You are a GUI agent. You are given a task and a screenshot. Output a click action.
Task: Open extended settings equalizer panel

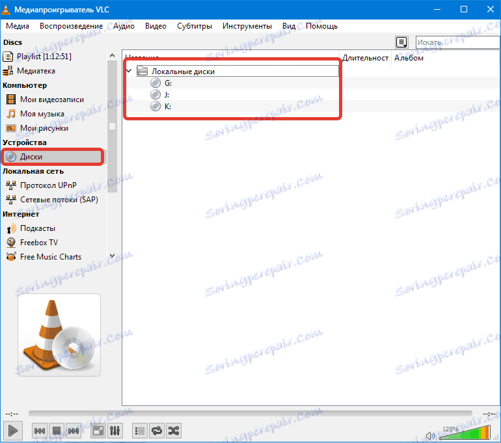(x=115, y=431)
